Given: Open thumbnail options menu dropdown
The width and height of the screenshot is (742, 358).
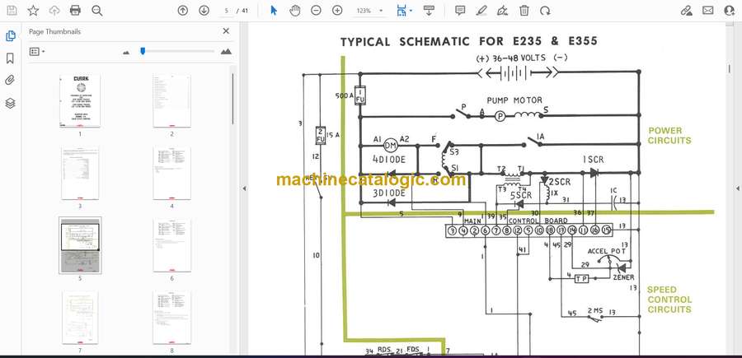Looking at the screenshot, I should (x=37, y=52).
